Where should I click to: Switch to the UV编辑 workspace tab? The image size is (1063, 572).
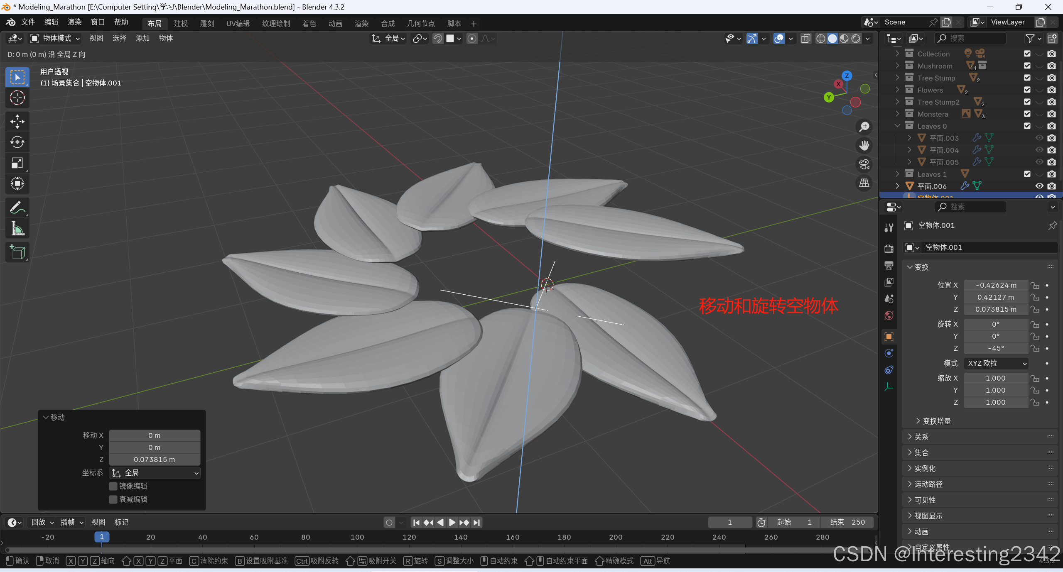click(x=238, y=24)
